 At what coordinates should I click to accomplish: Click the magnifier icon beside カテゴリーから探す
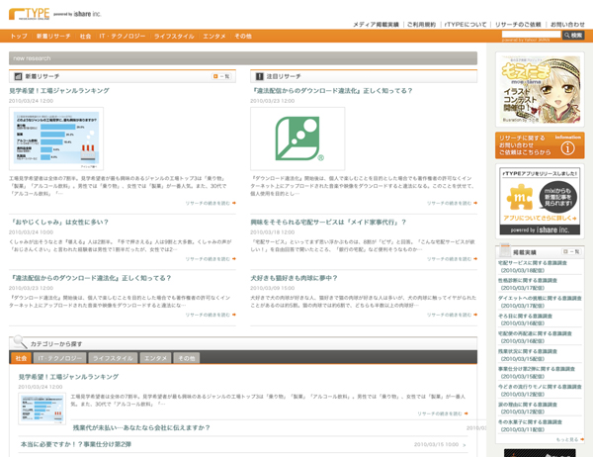[20, 342]
